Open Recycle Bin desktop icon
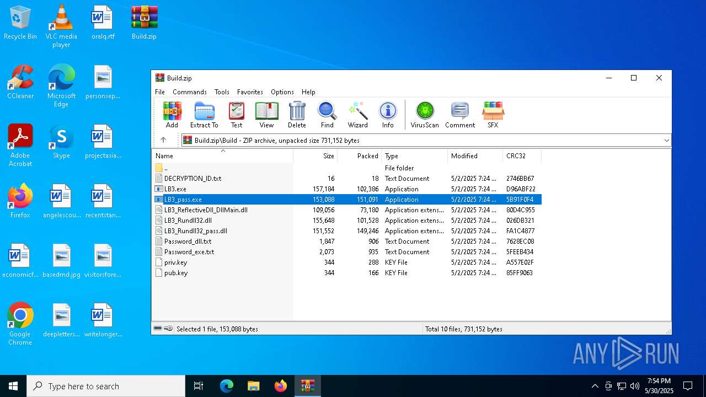 point(20,23)
